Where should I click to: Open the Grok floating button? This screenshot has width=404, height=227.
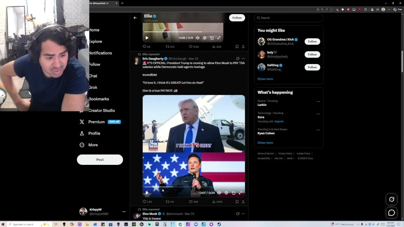click(x=392, y=199)
